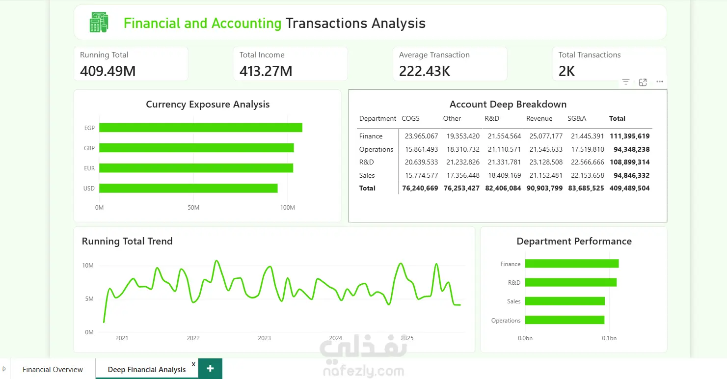Sort by the Other column header
Image resolution: width=727 pixels, height=379 pixels.
(452, 118)
